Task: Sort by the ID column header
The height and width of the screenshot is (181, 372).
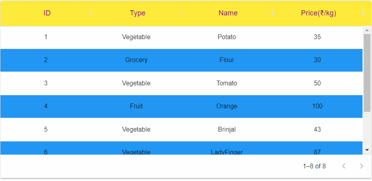Action: pyautogui.click(x=47, y=13)
